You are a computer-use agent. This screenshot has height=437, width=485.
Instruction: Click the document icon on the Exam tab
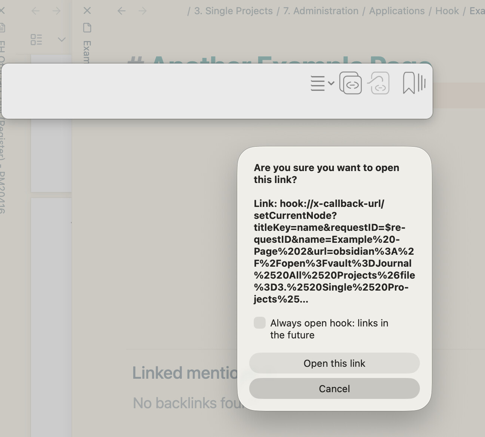tap(87, 28)
